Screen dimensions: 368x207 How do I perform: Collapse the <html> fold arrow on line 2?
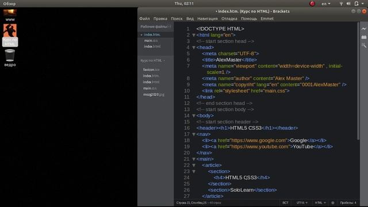point(194,35)
